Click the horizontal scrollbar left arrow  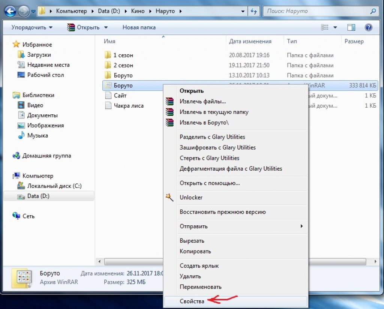pos(99,261)
